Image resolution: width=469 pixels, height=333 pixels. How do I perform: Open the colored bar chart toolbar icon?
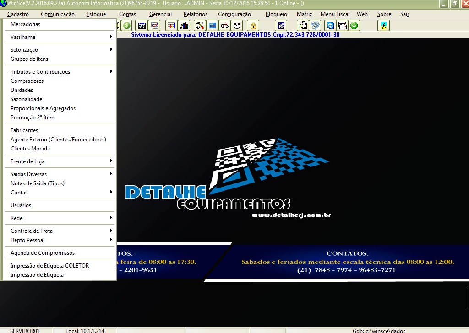pos(172,26)
